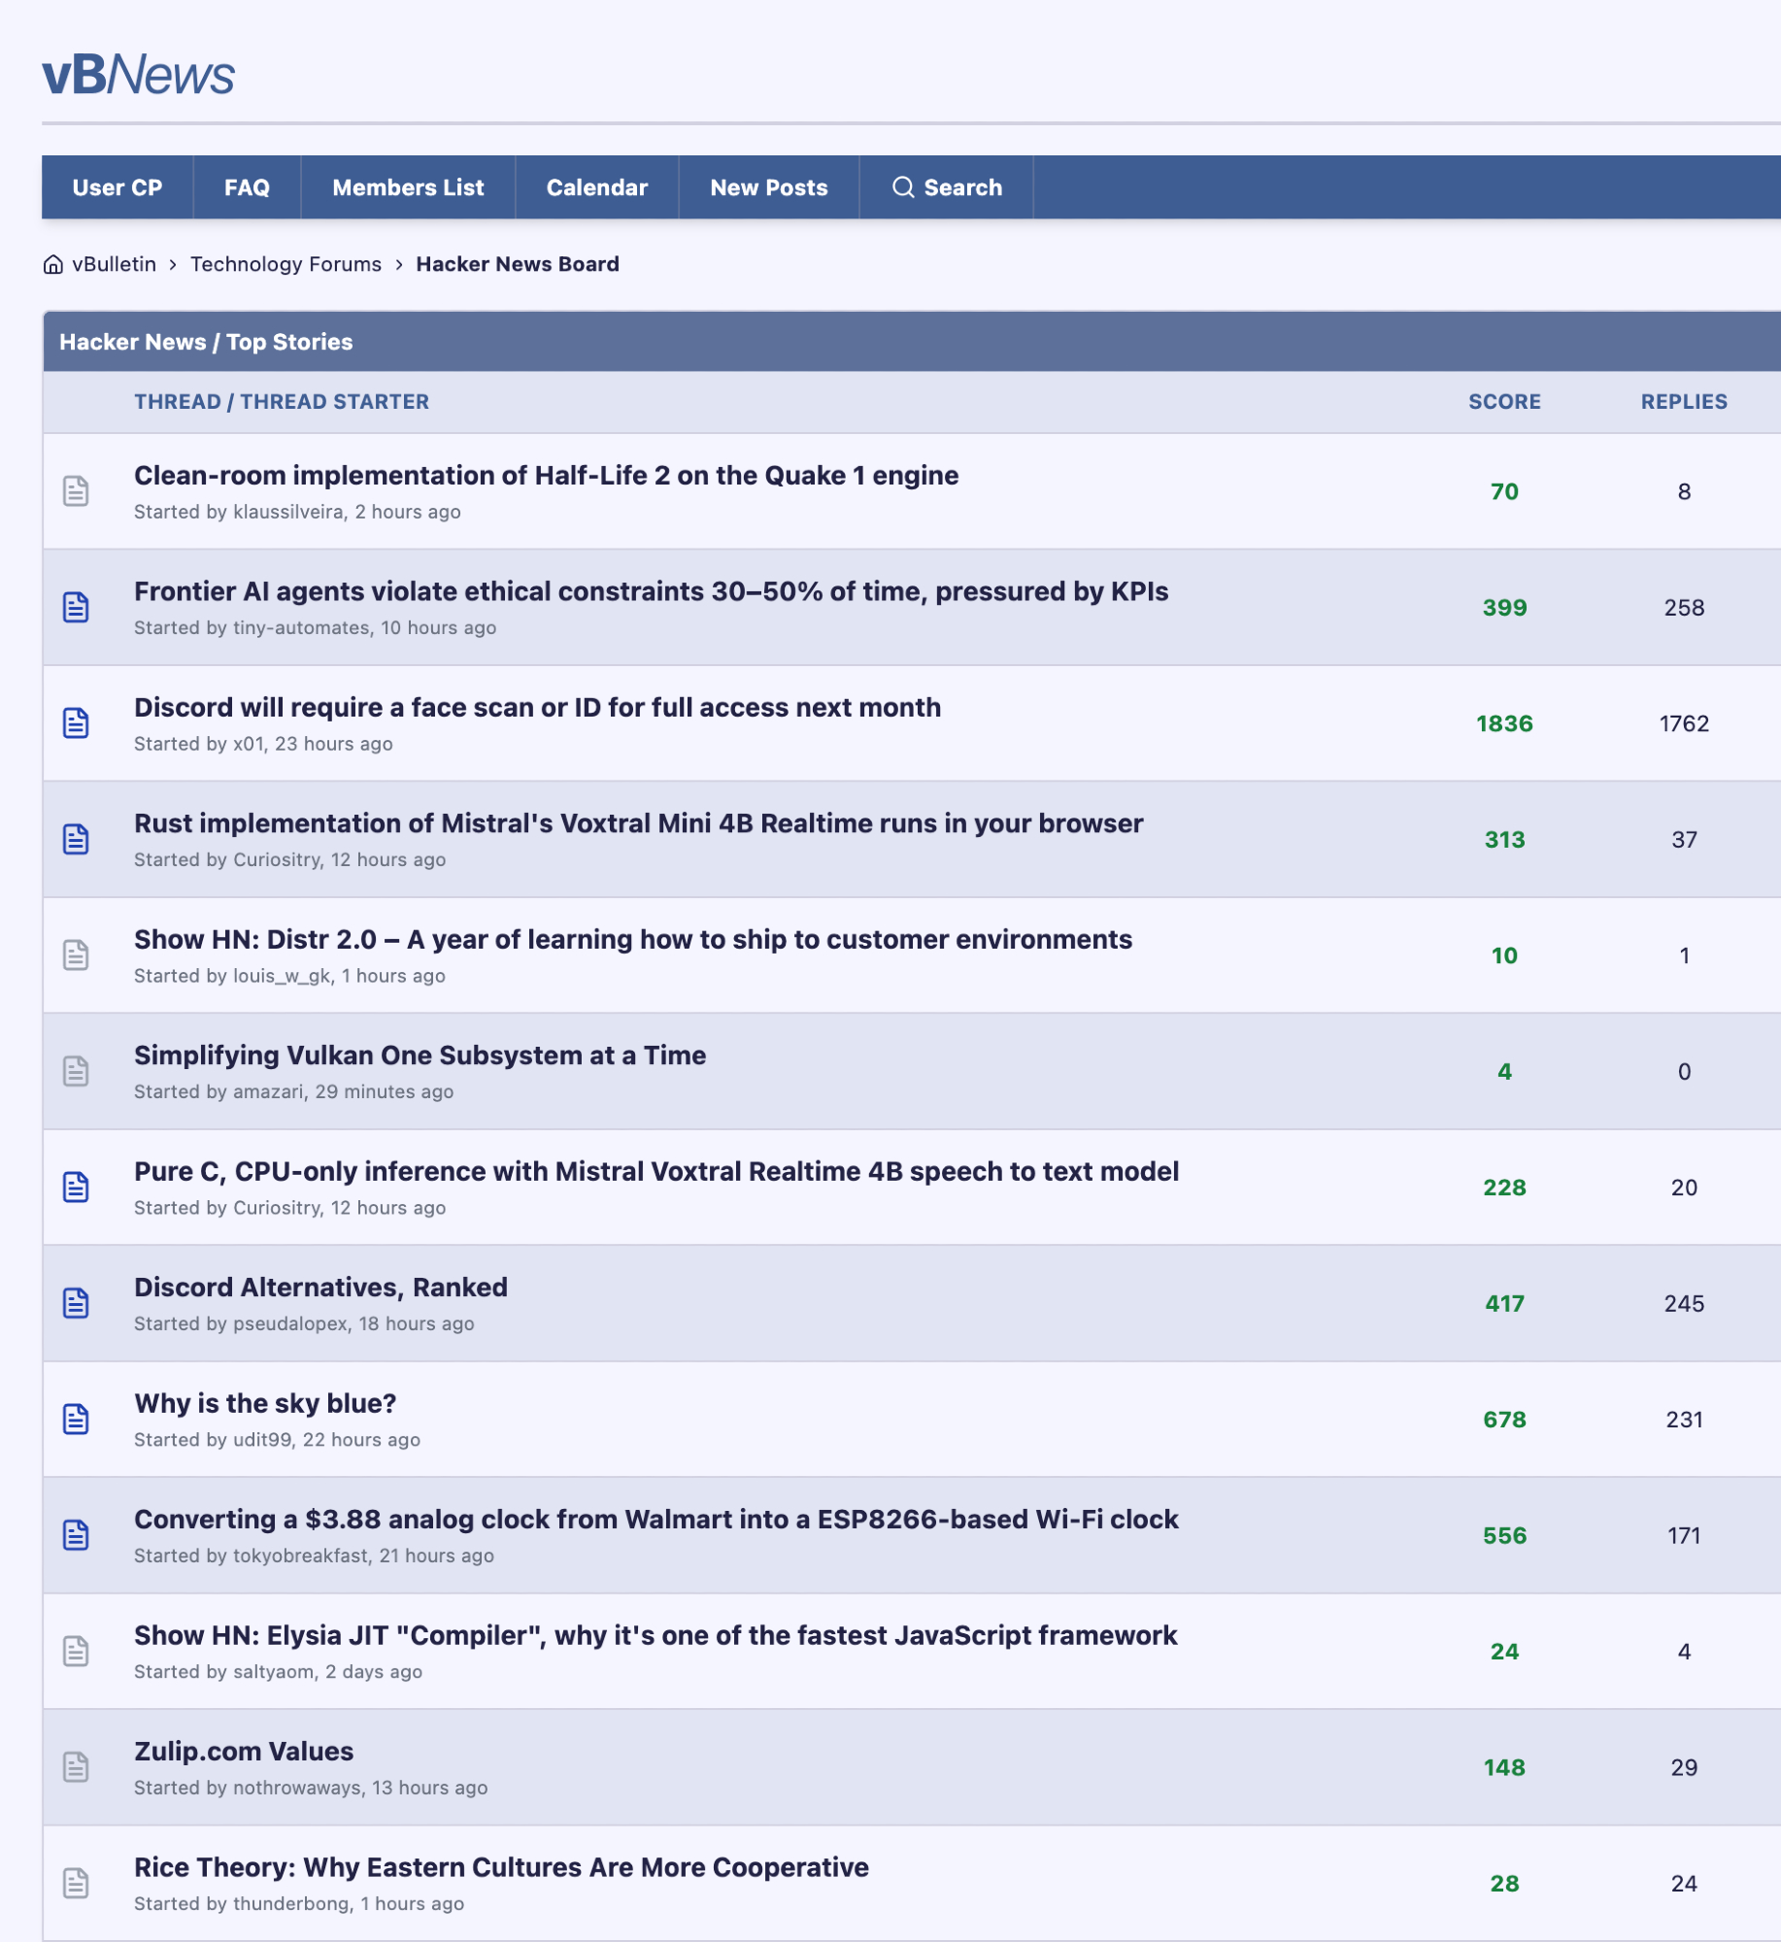Screen dimensions: 1781x1942
Task: Click document icon beside Half-Life 2 thread
Action: 76,491
